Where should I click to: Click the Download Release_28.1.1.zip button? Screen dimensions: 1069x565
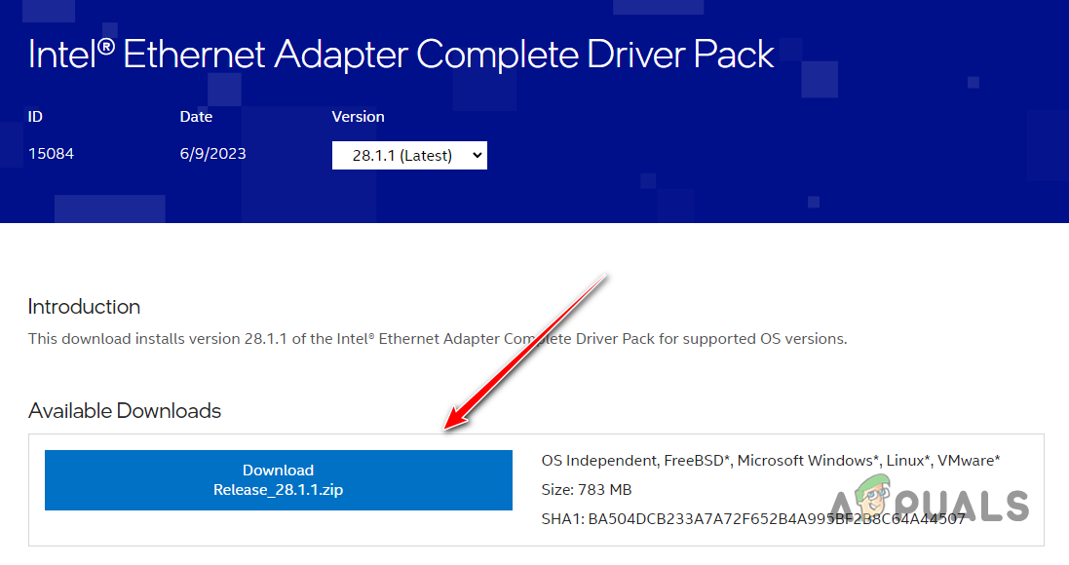point(278,479)
